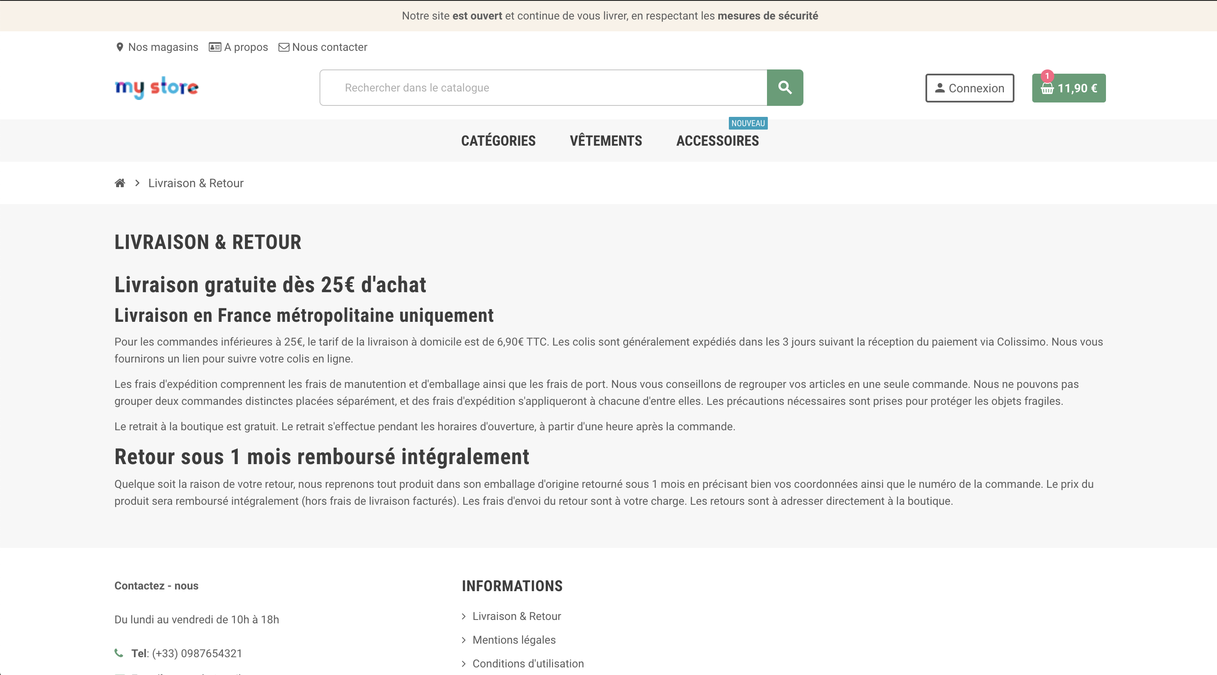Open the ACCESSOIRES menu
This screenshot has width=1217, height=675.
[717, 141]
